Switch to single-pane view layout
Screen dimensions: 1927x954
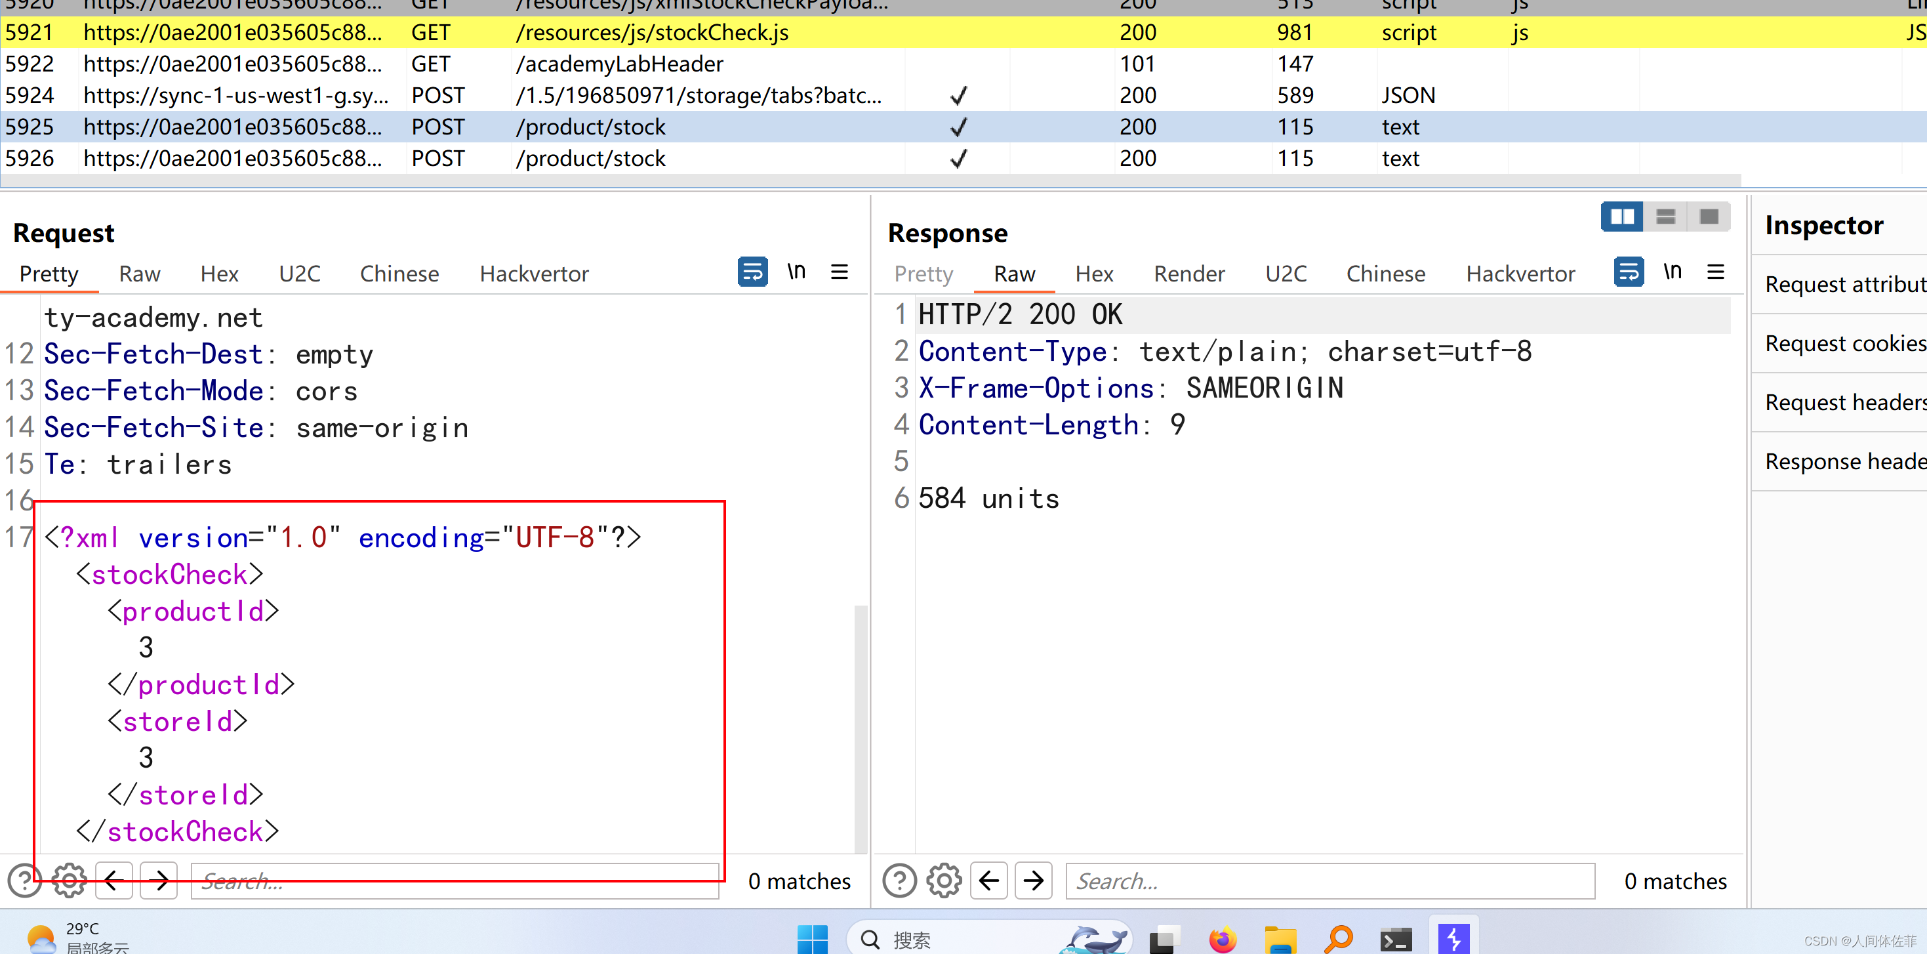coord(1709,217)
